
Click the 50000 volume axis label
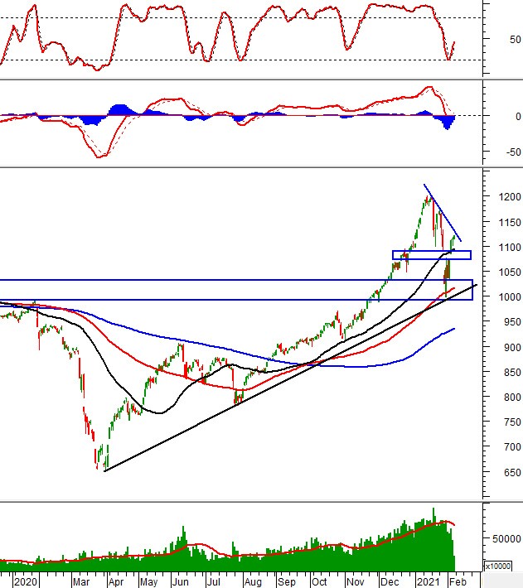pos(506,539)
